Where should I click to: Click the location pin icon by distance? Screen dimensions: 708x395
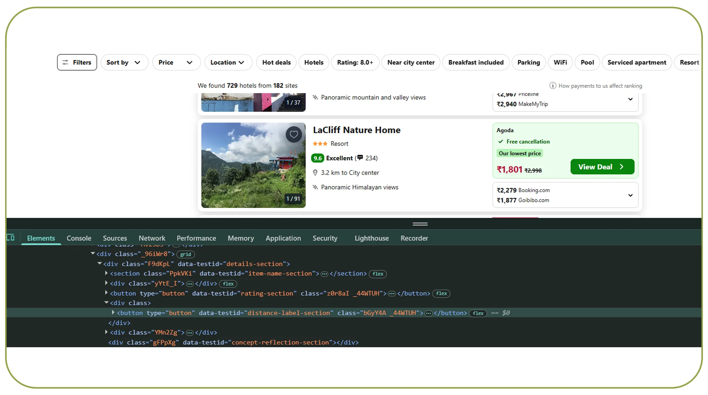pos(315,173)
